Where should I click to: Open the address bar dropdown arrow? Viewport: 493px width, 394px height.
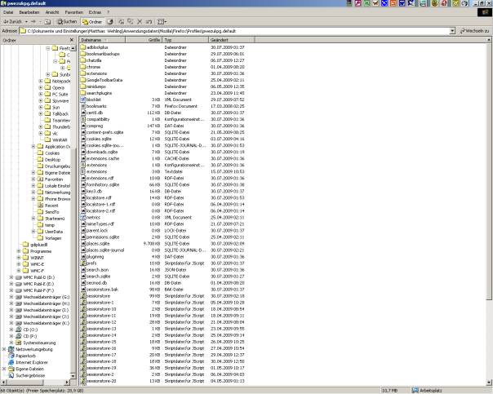[x=452, y=31]
